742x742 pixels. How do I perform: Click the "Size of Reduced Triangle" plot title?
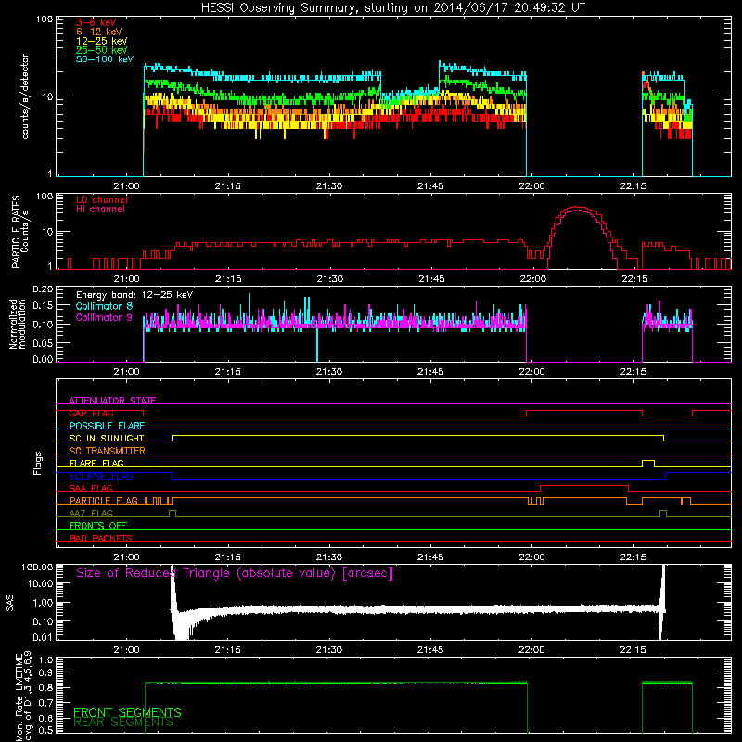[235, 573]
